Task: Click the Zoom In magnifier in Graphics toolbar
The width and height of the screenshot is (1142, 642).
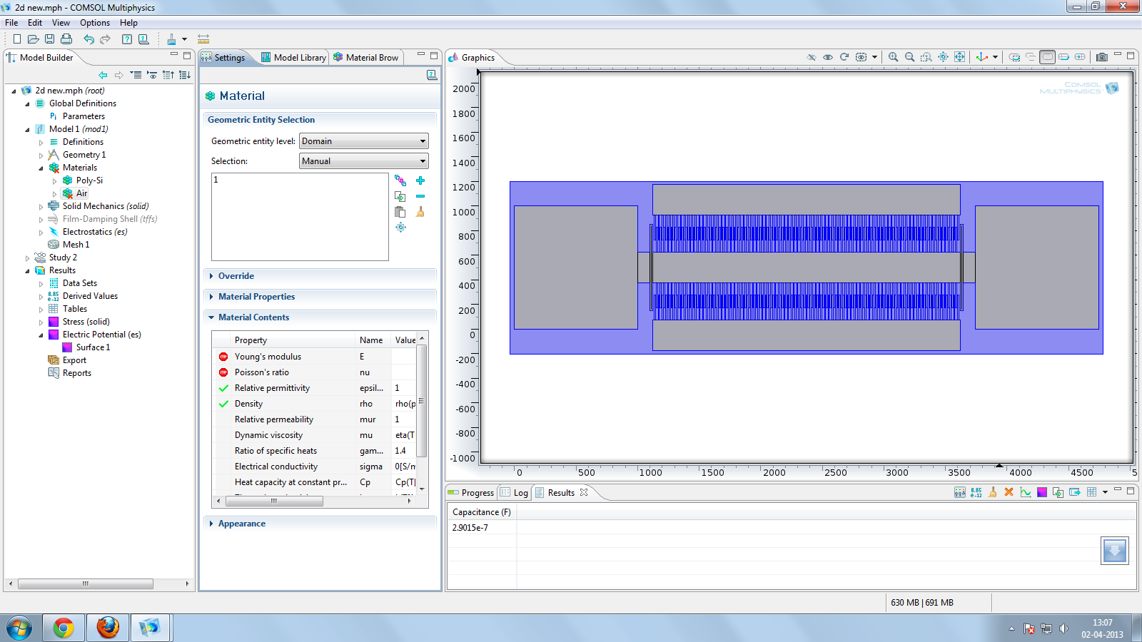Action: click(893, 57)
